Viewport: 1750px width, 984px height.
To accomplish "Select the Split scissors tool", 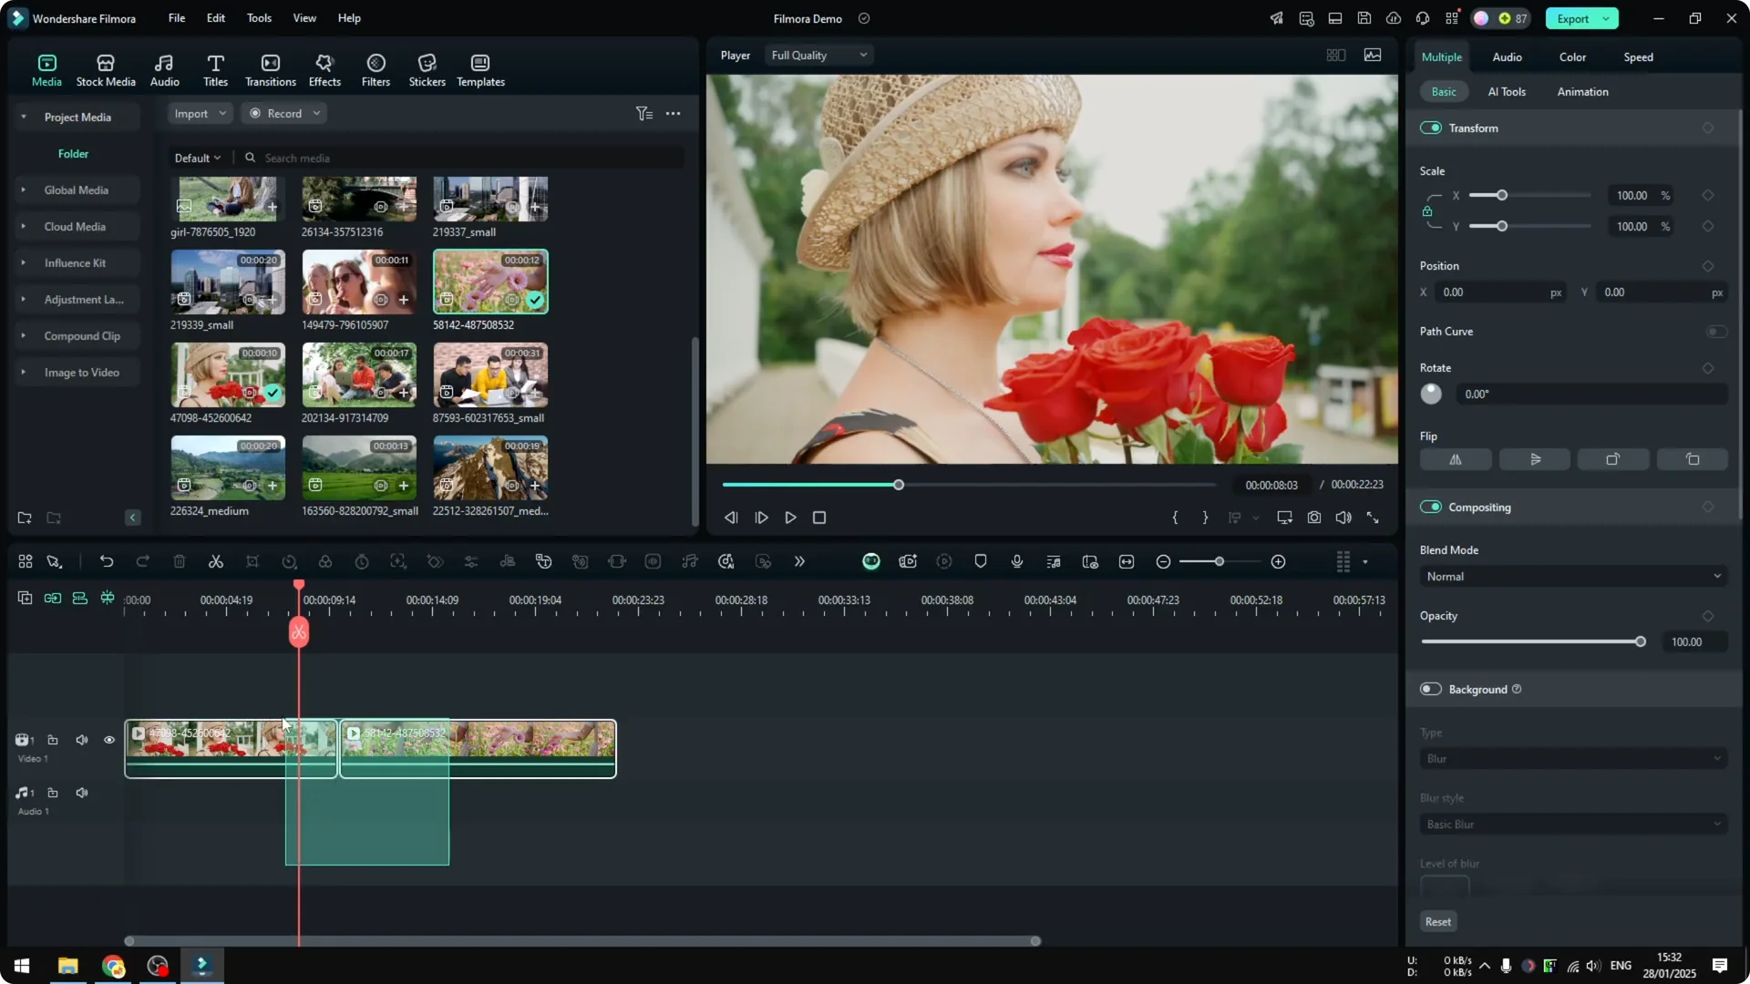I will click(215, 561).
